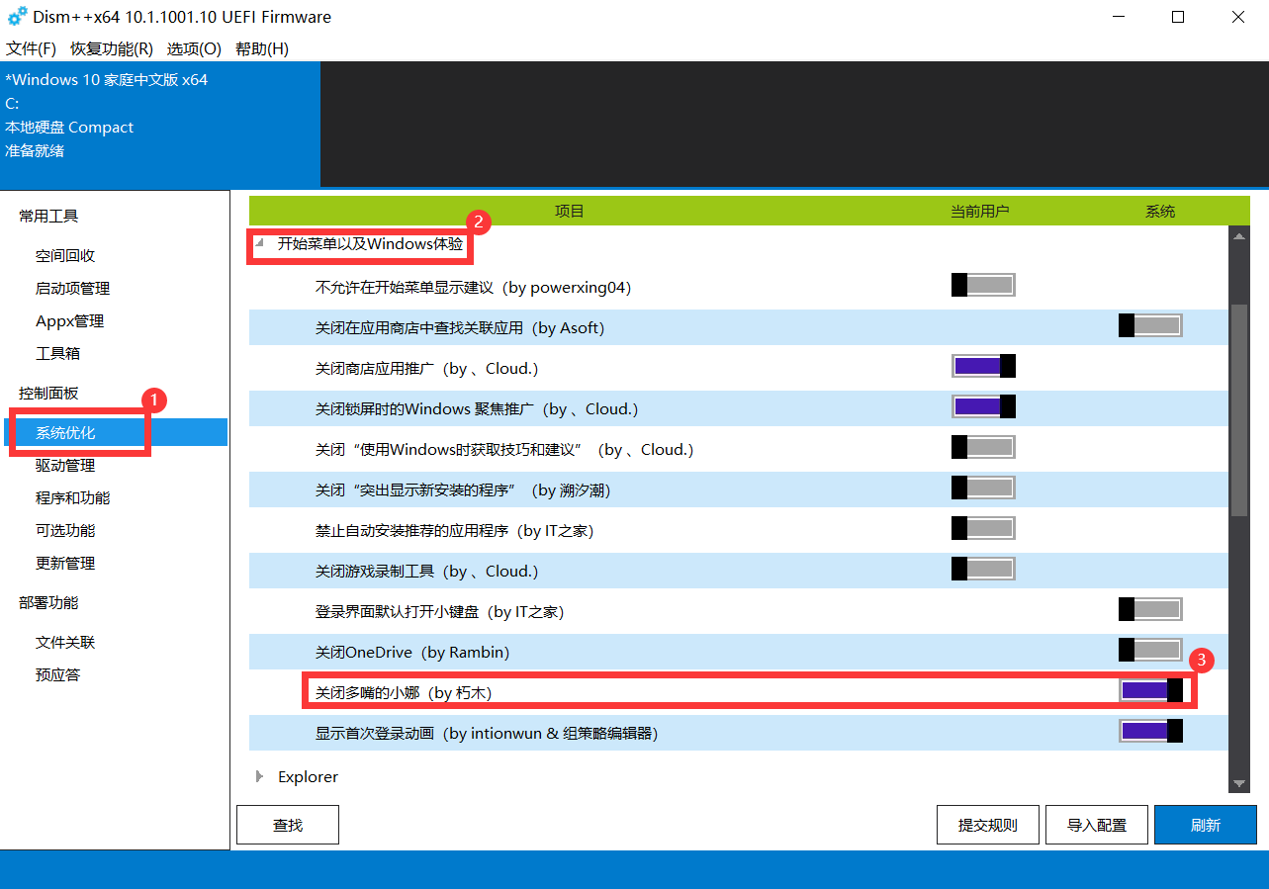
Task: Click the scrollbar up arrow
Action: 1239,235
